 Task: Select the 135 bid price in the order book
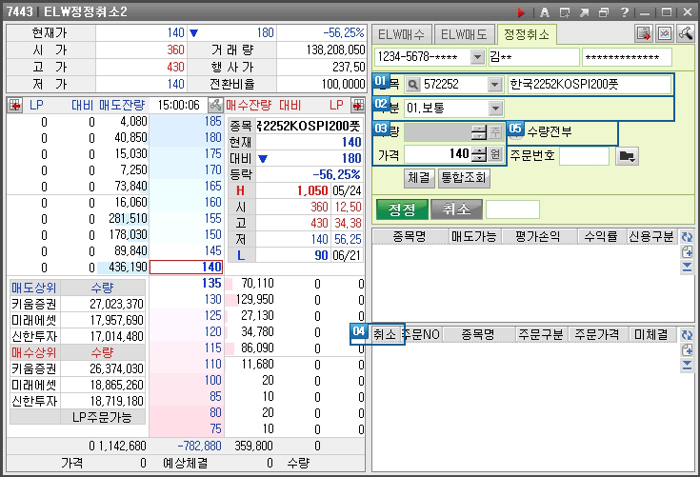(186, 284)
